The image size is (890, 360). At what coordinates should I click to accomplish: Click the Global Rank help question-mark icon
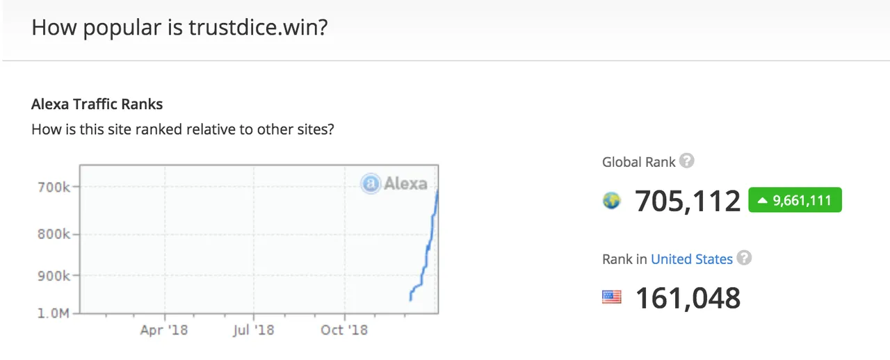687,161
